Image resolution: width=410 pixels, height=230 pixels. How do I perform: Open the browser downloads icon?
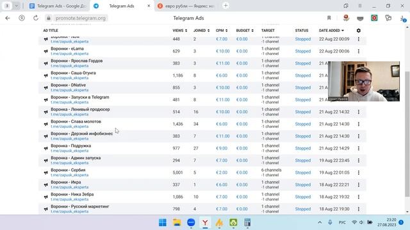point(403,19)
